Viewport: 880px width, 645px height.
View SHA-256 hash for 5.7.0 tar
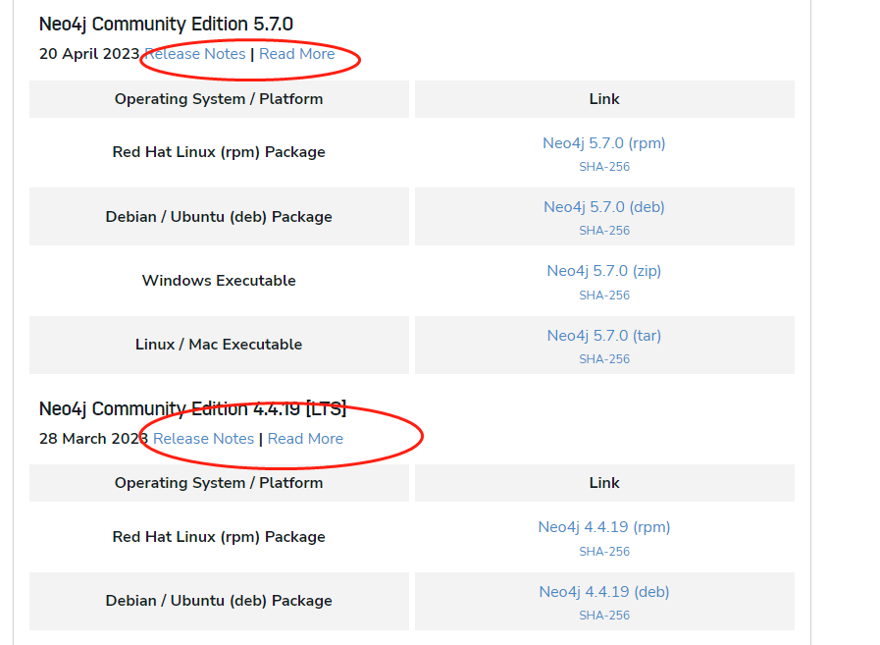[x=603, y=359]
